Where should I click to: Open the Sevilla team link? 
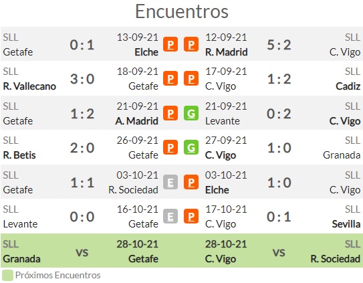tap(346, 224)
